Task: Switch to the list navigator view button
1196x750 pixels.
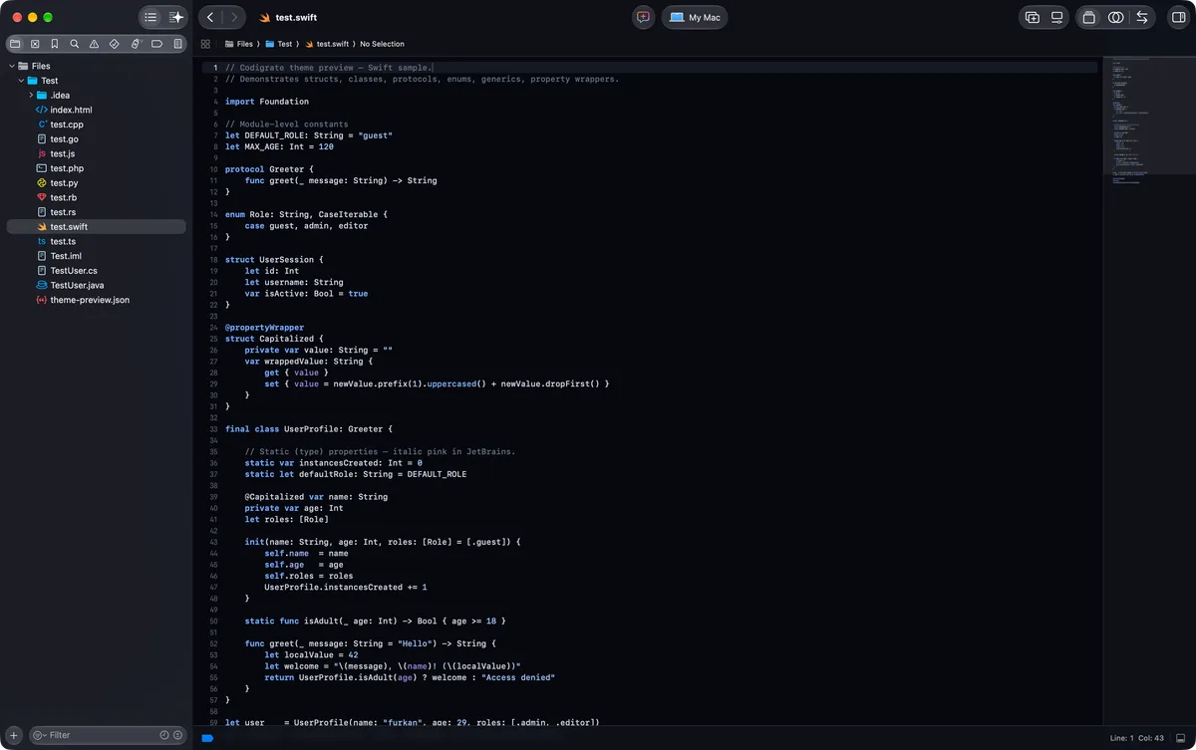Action: click(x=150, y=17)
